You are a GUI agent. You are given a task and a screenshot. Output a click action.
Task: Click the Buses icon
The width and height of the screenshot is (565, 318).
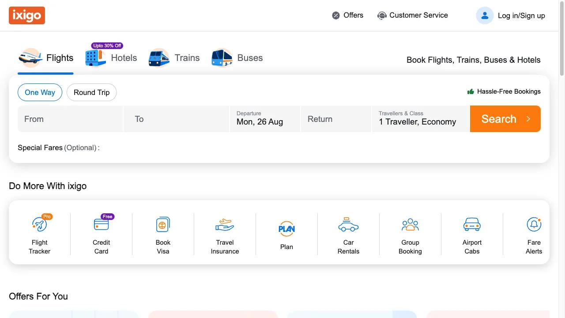[222, 58]
